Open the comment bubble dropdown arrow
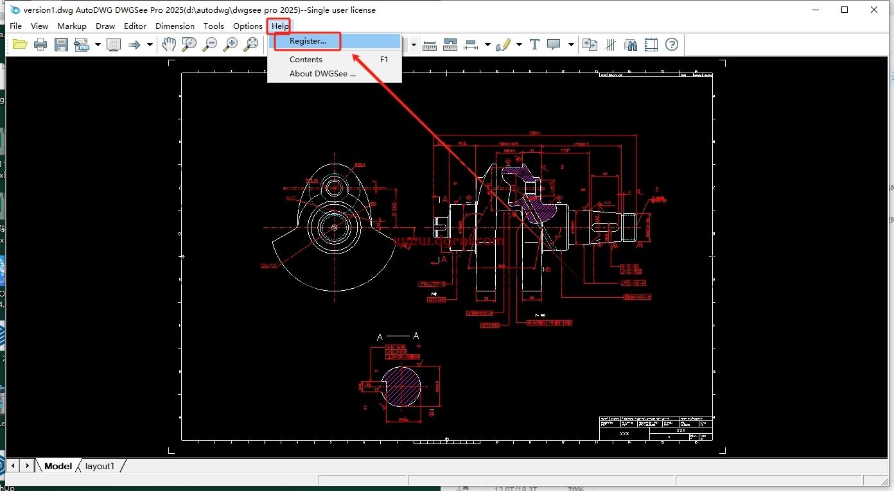The image size is (894, 491). click(x=571, y=44)
